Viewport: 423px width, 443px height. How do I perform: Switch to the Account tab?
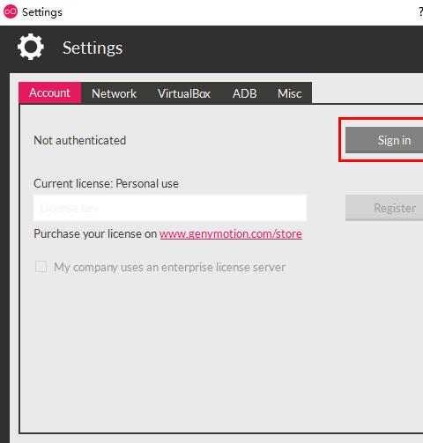pos(49,93)
